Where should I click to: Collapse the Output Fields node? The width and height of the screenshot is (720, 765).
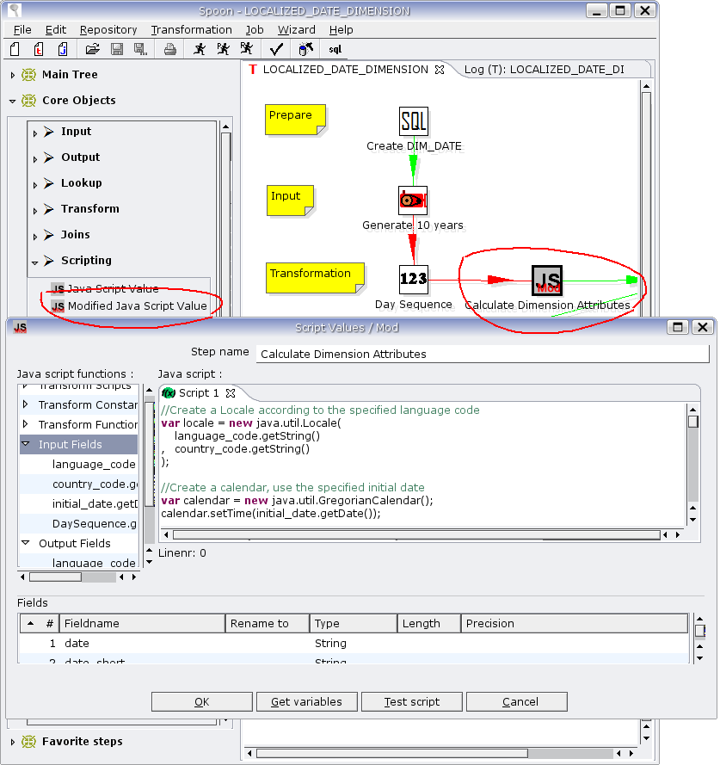[26, 542]
